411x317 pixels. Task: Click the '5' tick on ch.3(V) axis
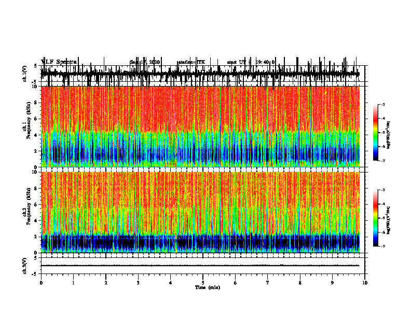tap(35, 258)
